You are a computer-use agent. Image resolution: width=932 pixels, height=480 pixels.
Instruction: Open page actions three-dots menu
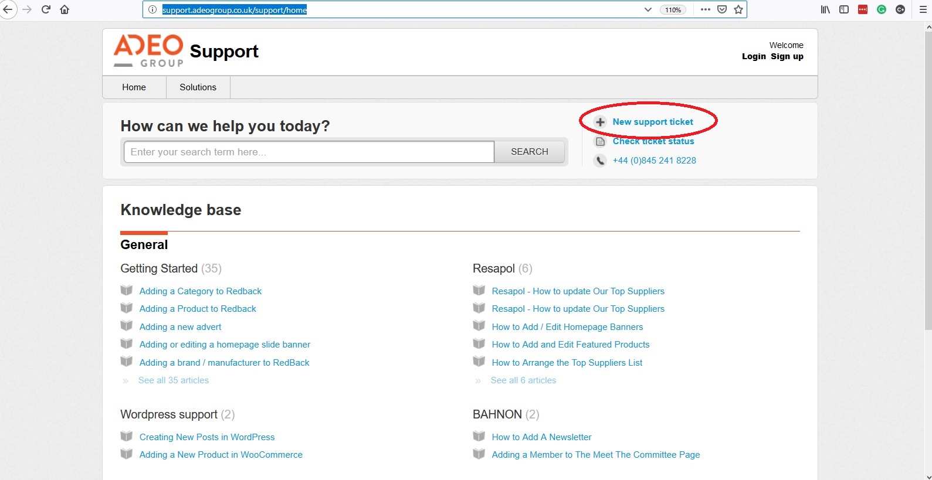point(706,9)
